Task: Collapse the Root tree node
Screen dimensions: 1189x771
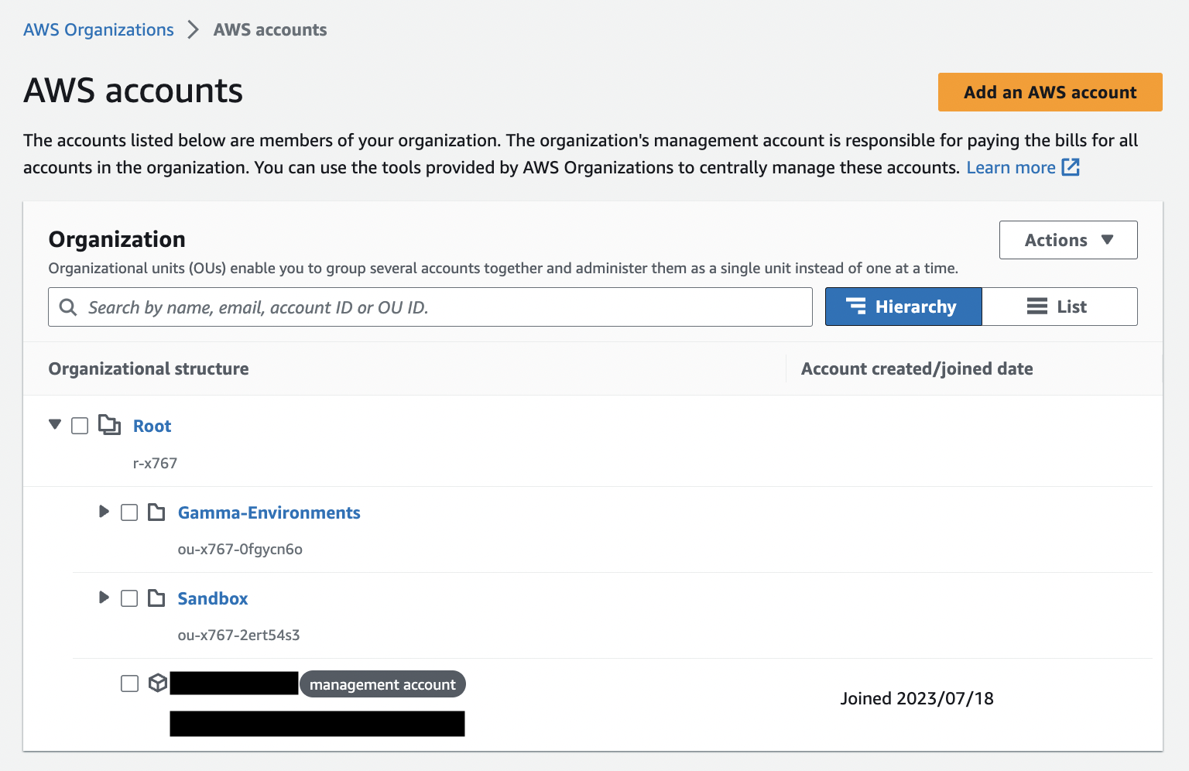Action: tap(55, 424)
